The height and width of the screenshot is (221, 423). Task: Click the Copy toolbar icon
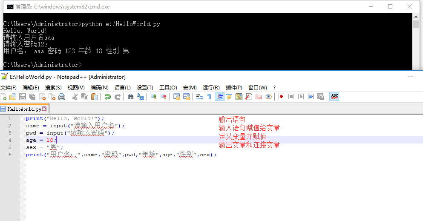[x=85, y=97]
